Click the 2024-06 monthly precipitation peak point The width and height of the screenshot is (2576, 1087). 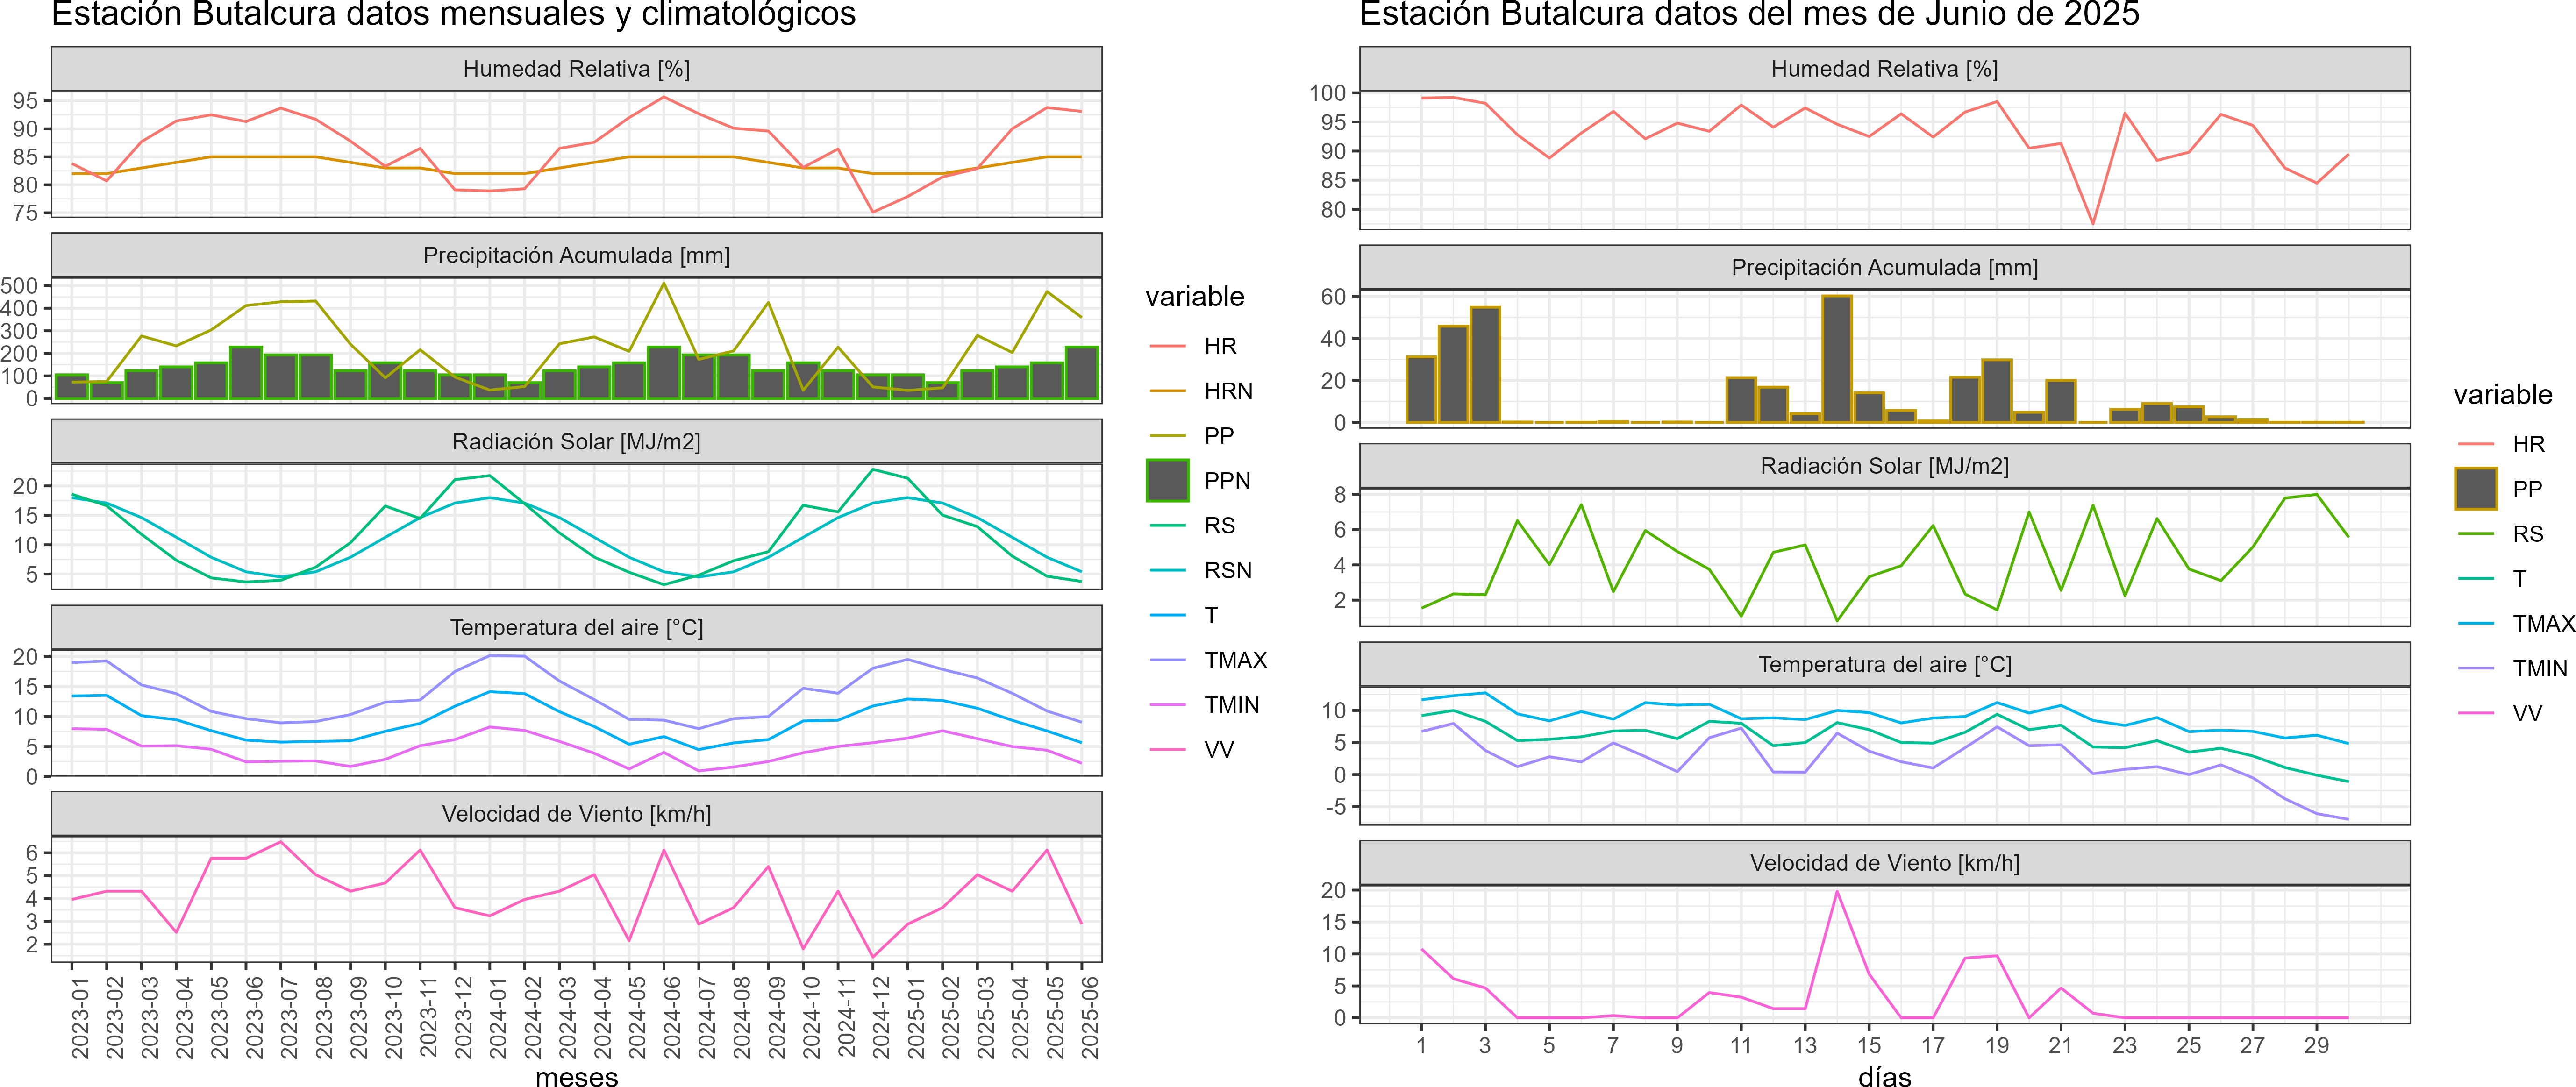[x=664, y=283]
